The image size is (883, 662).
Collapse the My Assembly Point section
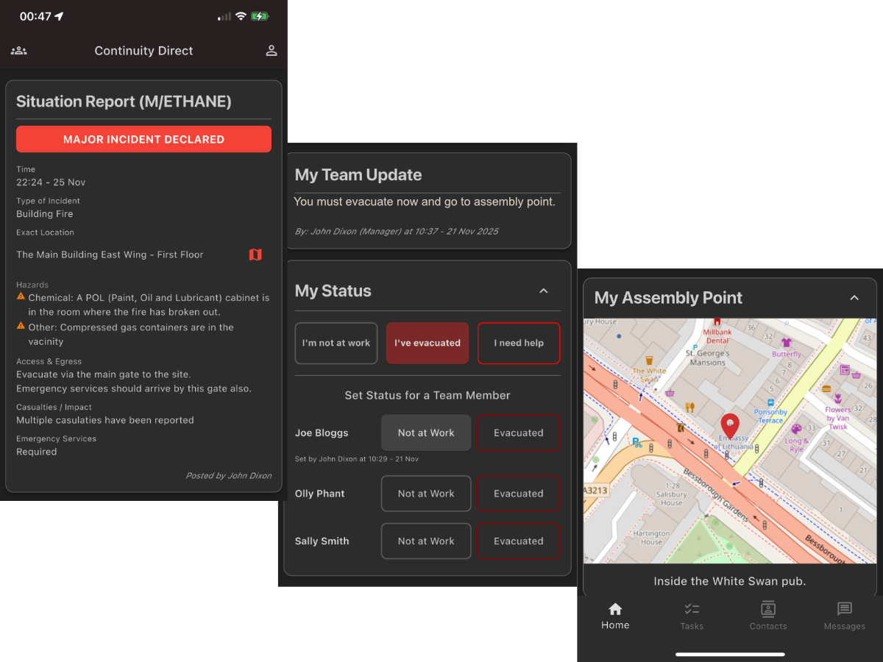pyautogui.click(x=854, y=298)
